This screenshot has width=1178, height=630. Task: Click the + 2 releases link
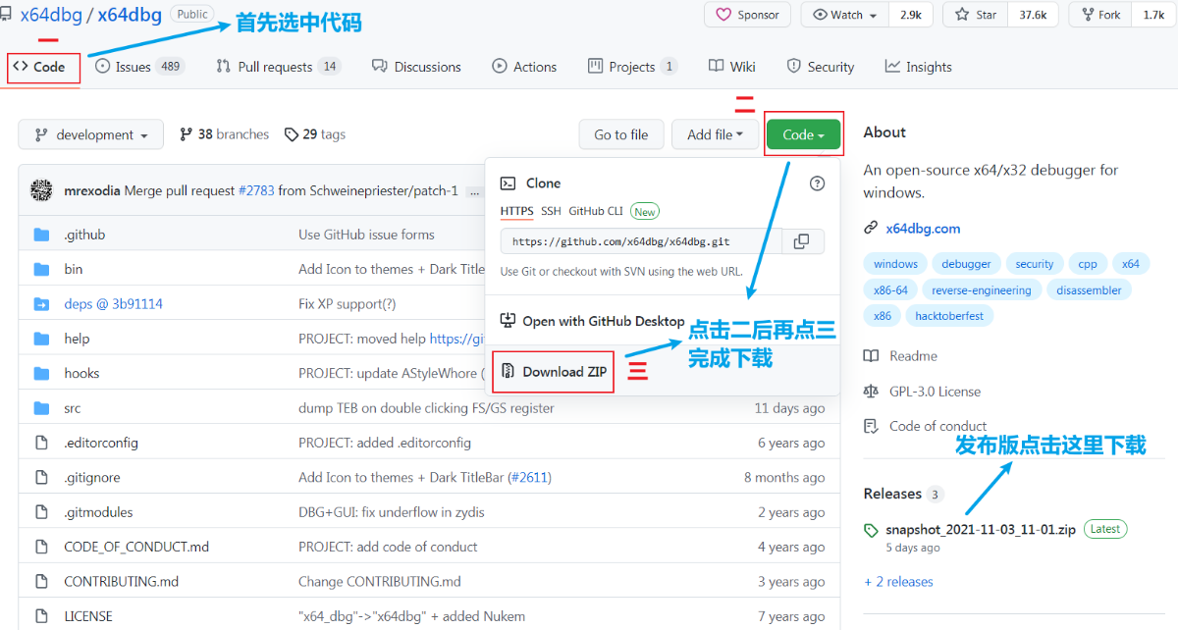pyautogui.click(x=898, y=582)
